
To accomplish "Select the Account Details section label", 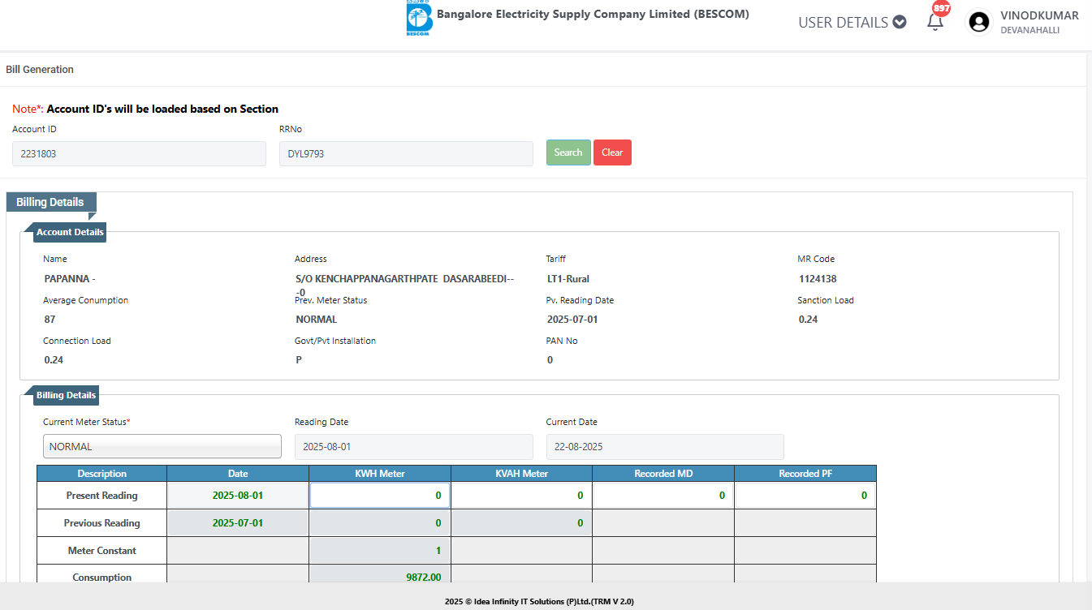I will 70,232.
